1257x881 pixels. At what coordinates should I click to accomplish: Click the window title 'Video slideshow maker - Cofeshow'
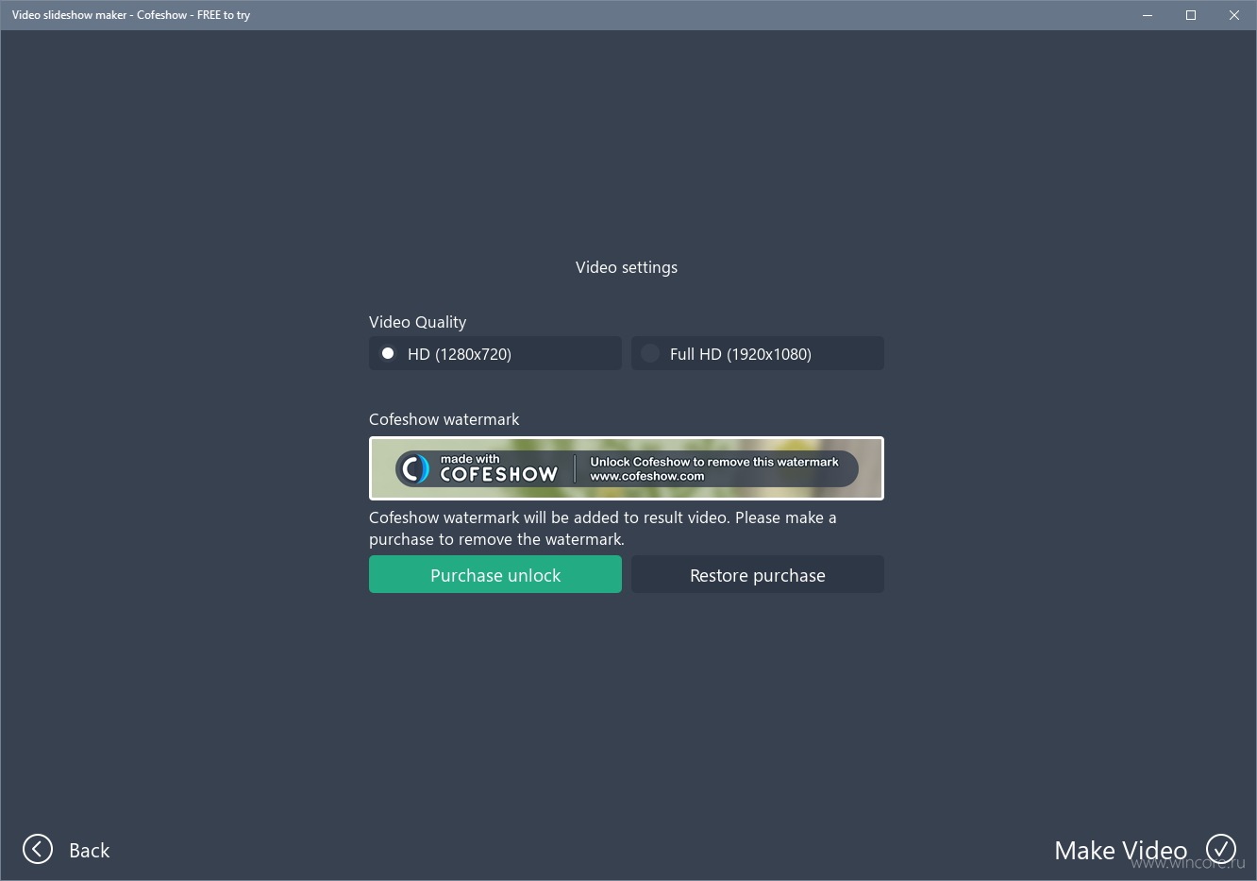131,15
